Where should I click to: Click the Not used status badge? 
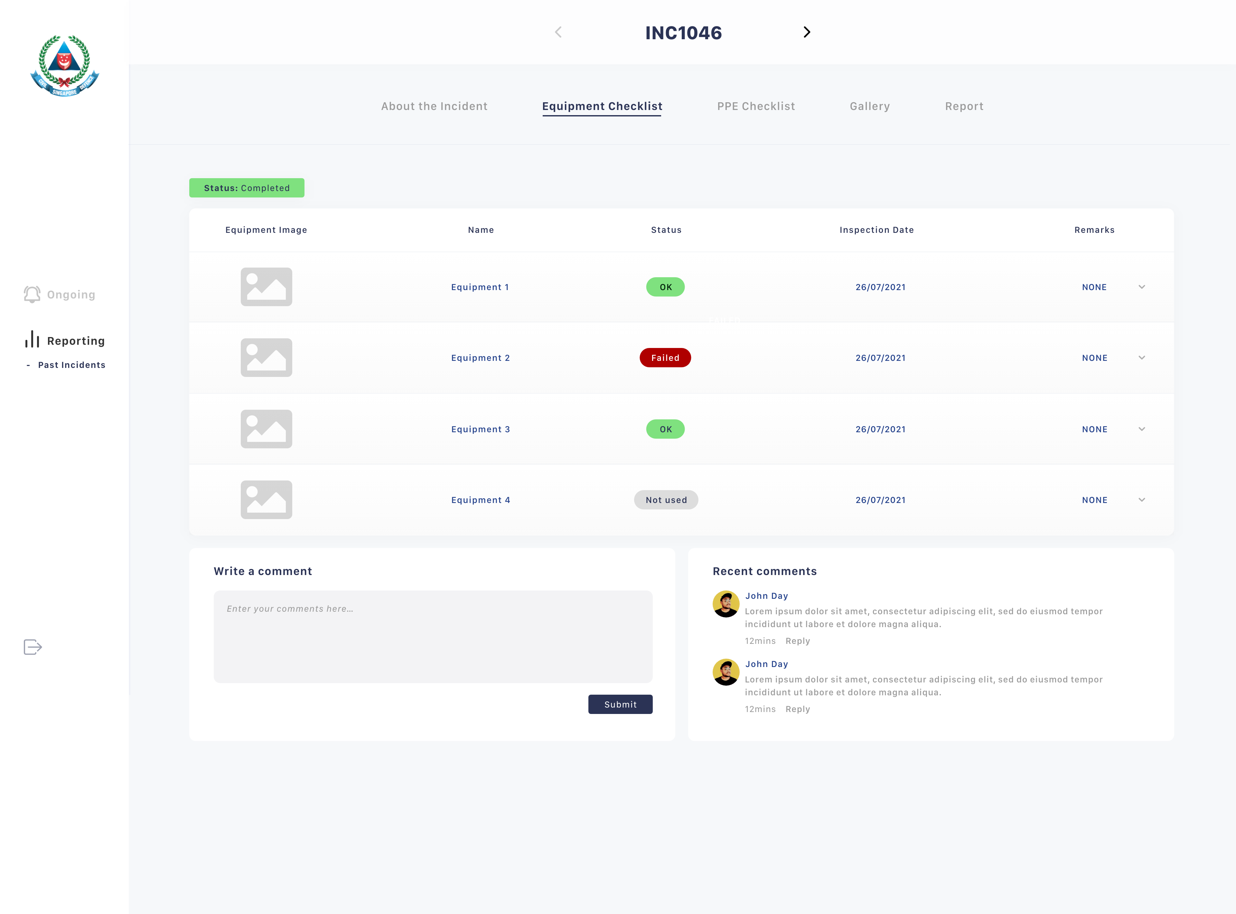666,499
